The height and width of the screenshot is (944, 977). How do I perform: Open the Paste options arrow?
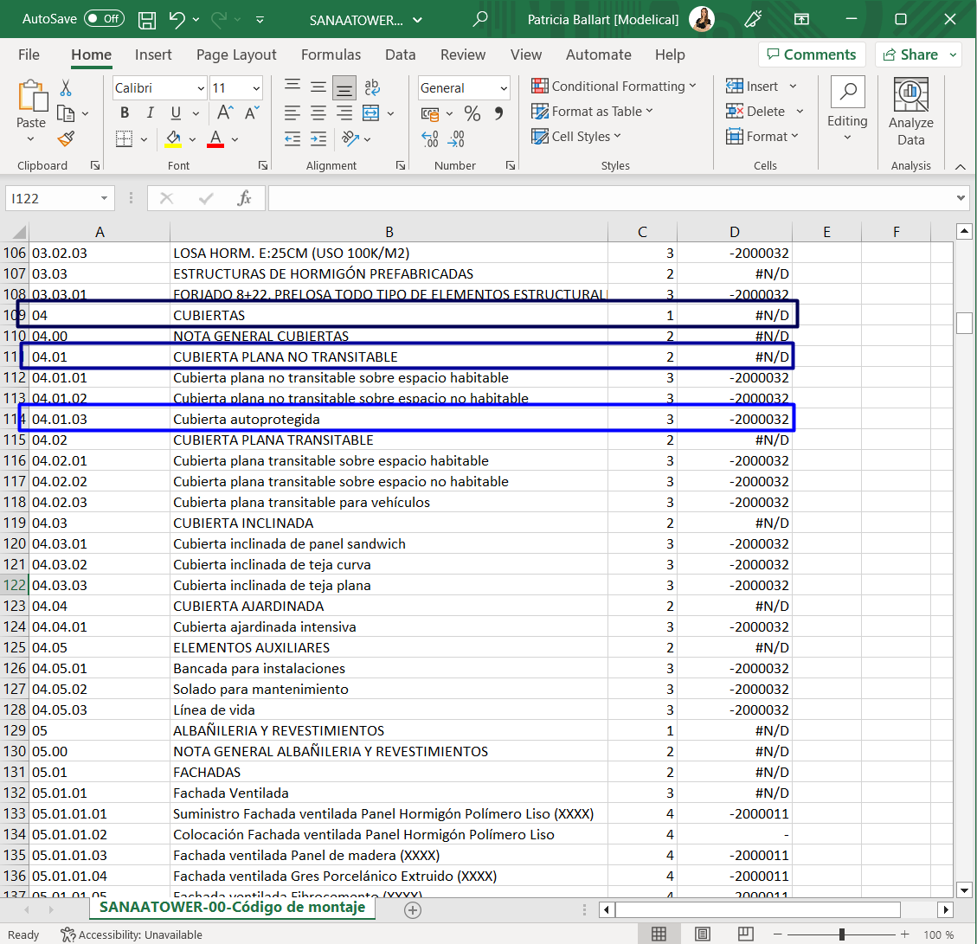[30, 139]
